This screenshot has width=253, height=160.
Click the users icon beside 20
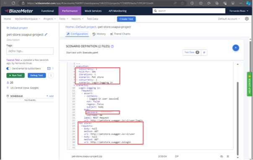(8, 82)
